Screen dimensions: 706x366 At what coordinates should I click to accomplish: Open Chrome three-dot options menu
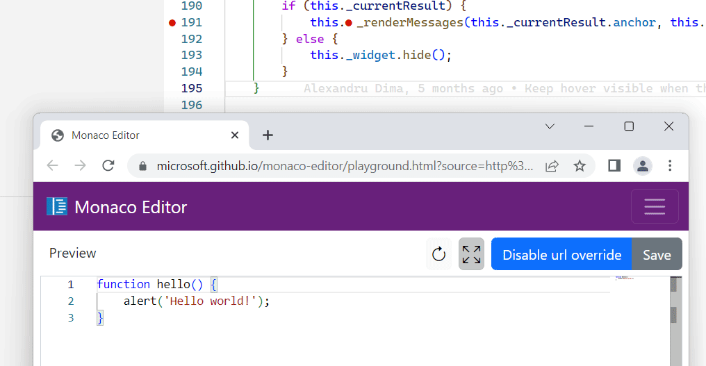click(x=670, y=165)
